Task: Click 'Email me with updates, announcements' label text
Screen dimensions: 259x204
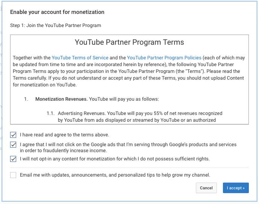Action: 115,175
